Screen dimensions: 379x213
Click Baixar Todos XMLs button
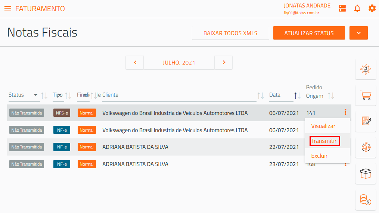[230, 33]
